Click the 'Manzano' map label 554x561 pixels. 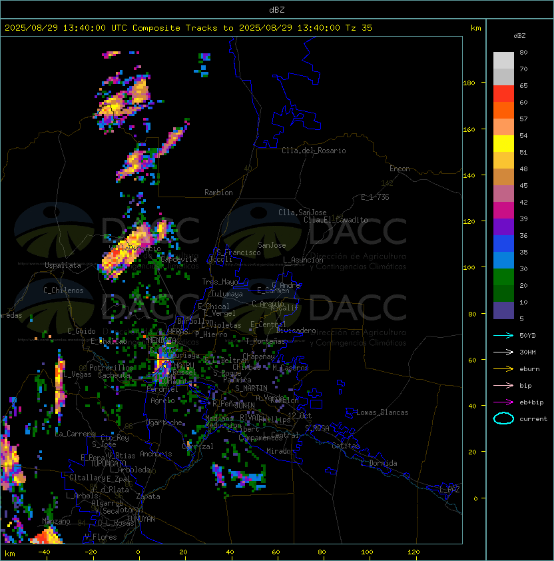(x=56, y=521)
